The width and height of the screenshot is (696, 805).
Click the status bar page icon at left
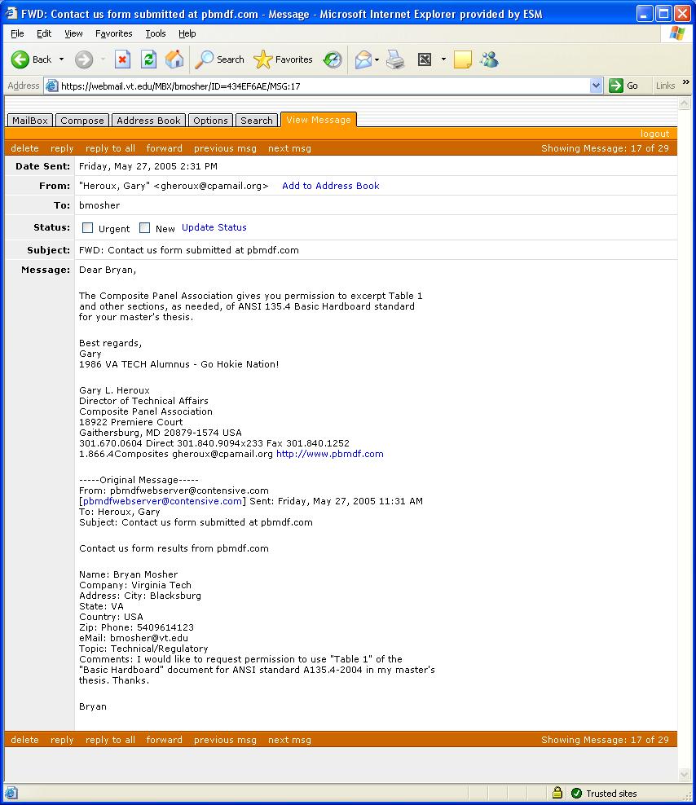click(x=11, y=794)
